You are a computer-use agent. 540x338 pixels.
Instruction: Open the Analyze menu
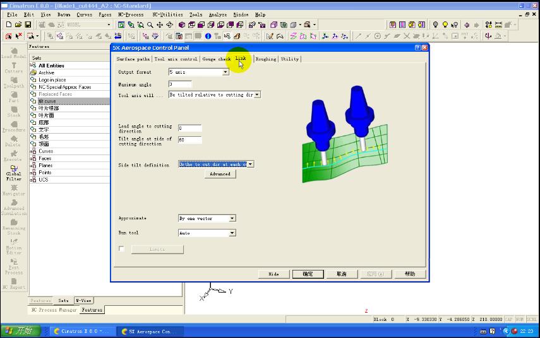pyautogui.click(x=218, y=15)
